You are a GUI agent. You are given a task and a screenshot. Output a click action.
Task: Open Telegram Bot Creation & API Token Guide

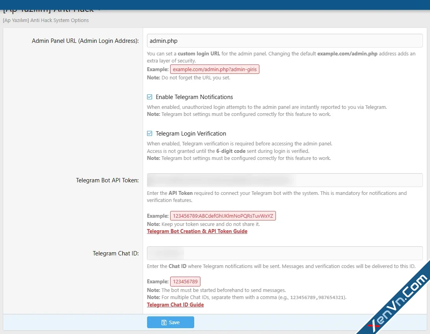pyautogui.click(x=197, y=231)
